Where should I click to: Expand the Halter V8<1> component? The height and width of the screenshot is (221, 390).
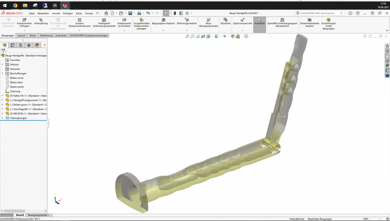[2, 95]
